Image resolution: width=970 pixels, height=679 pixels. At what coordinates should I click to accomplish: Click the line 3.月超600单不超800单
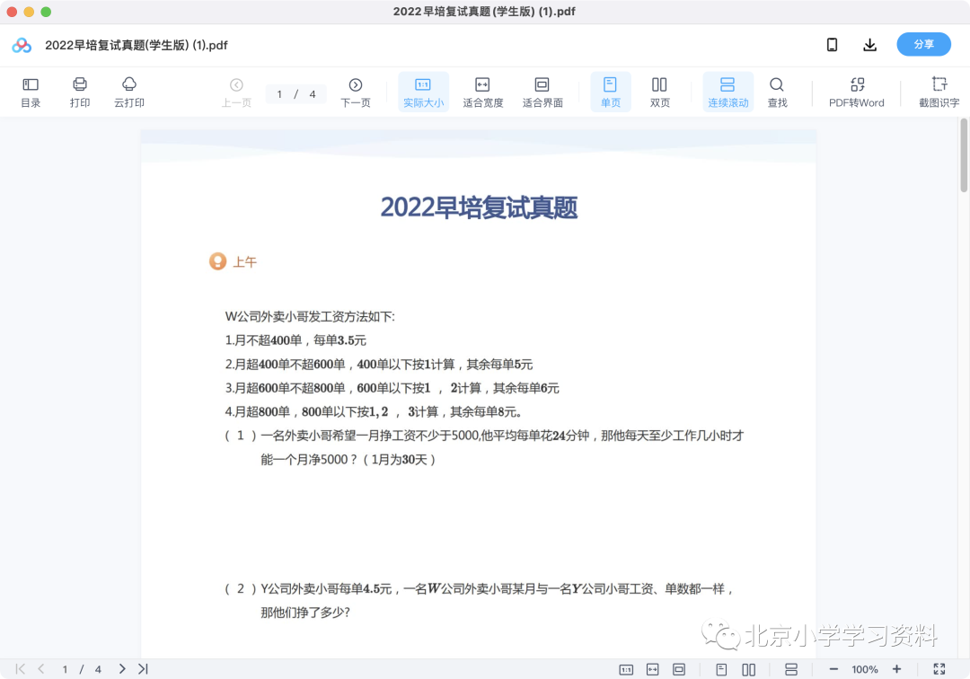pos(392,388)
